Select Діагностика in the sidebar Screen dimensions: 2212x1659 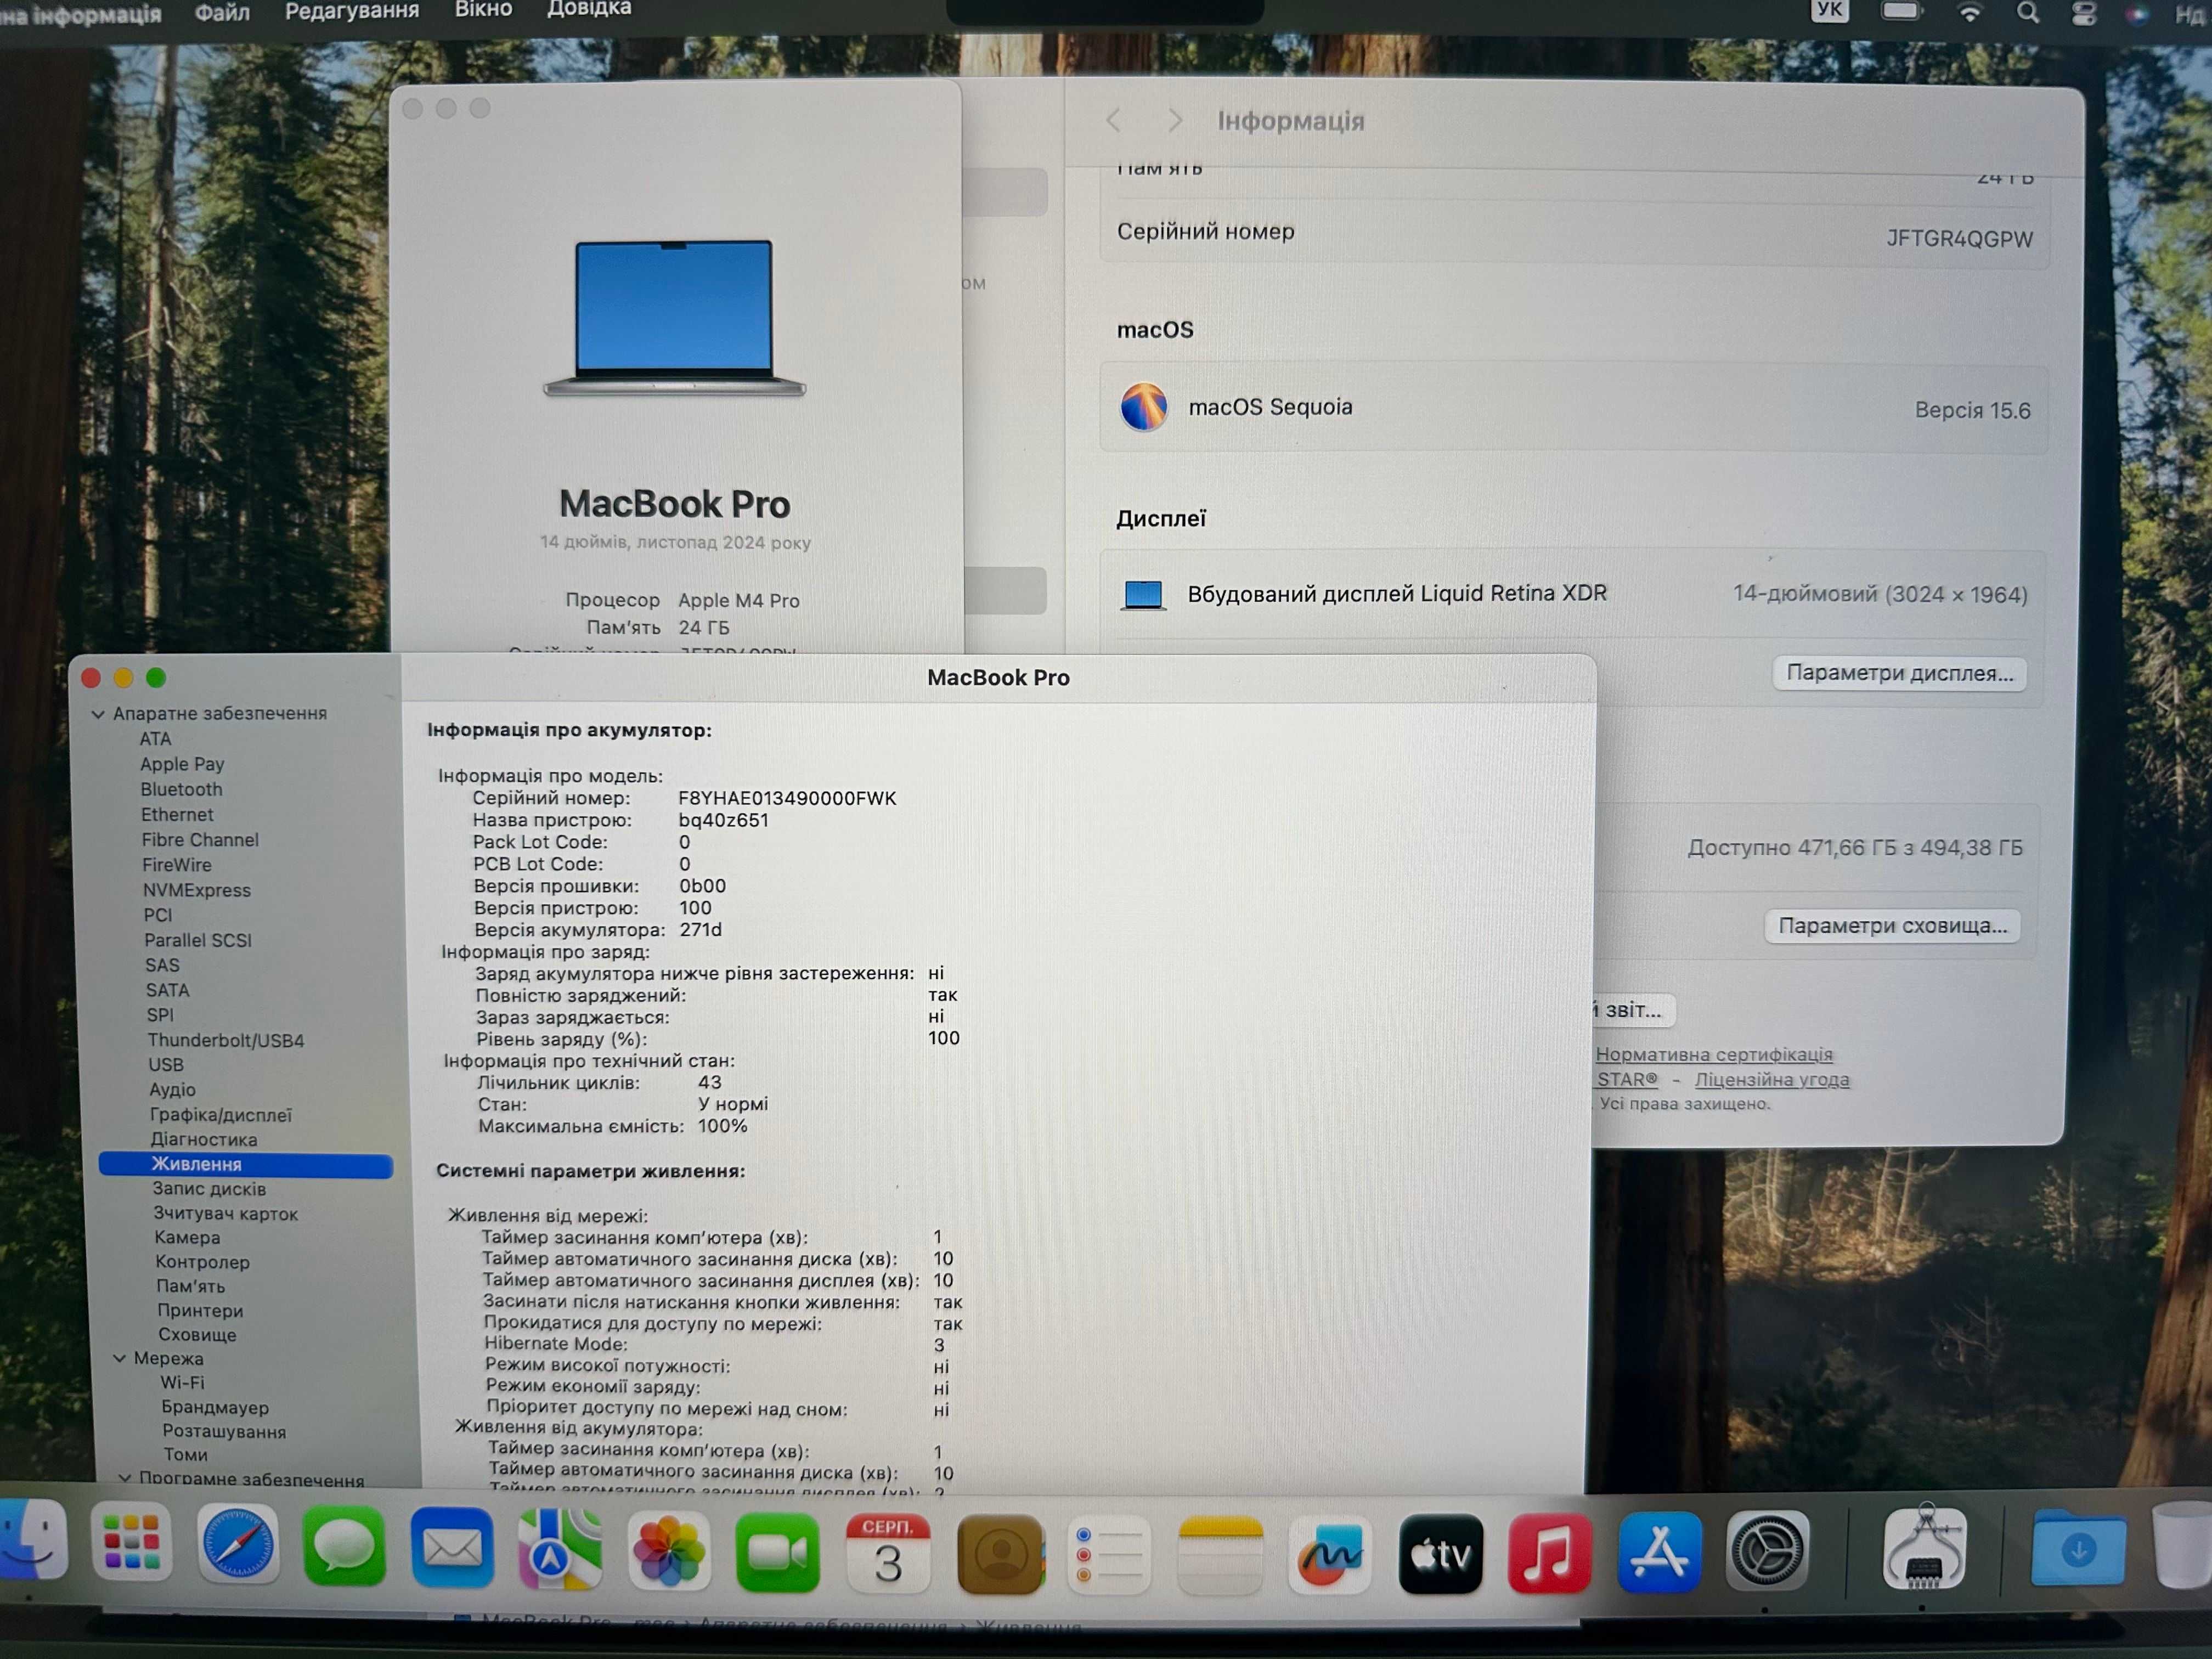tap(204, 1139)
